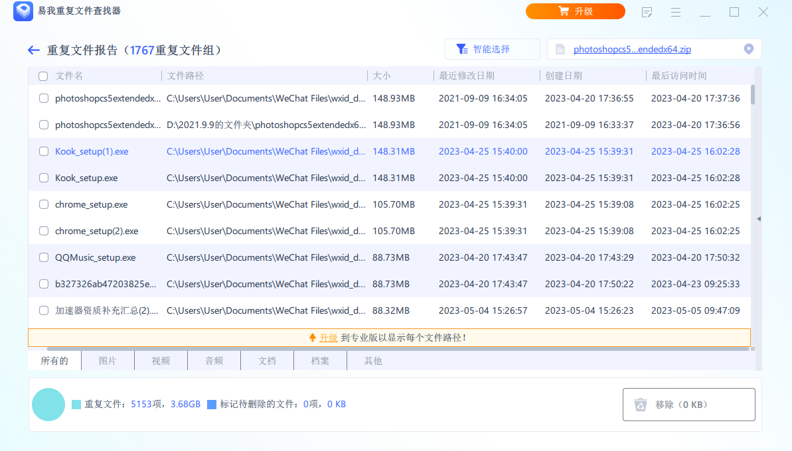Open the photoshopcs5...endedx64.zip link
This screenshot has height=451, width=792.
point(632,49)
